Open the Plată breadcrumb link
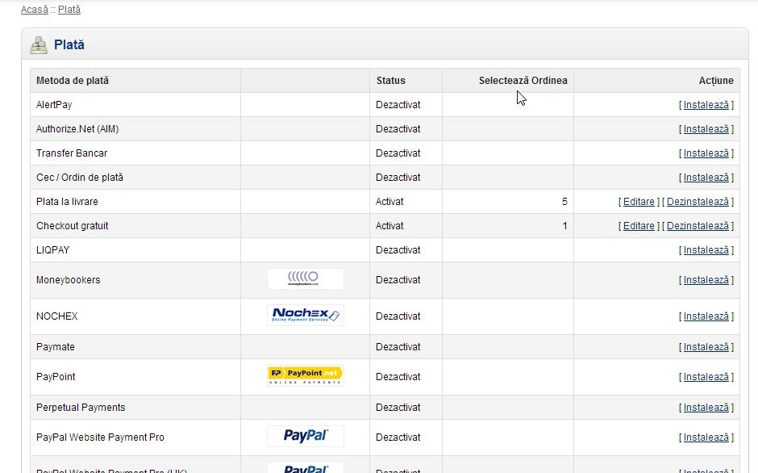Image resolution: width=758 pixels, height=473 pixels. coord(69,10)
